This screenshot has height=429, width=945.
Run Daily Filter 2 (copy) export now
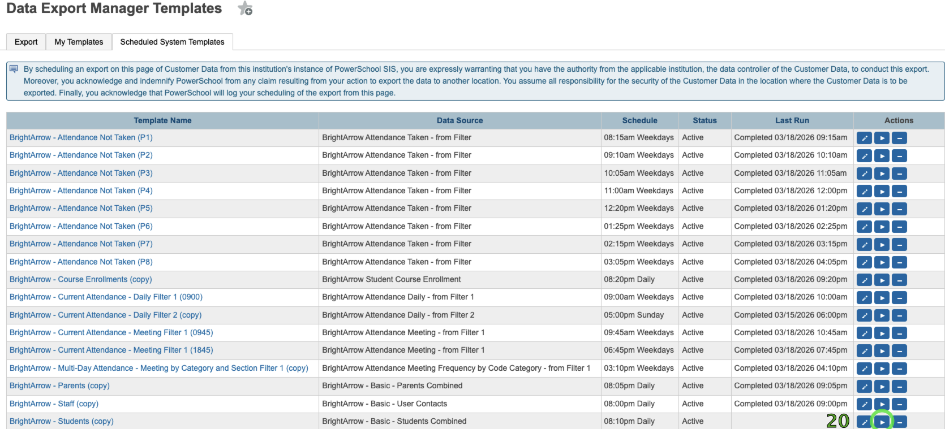pos(882,315)
